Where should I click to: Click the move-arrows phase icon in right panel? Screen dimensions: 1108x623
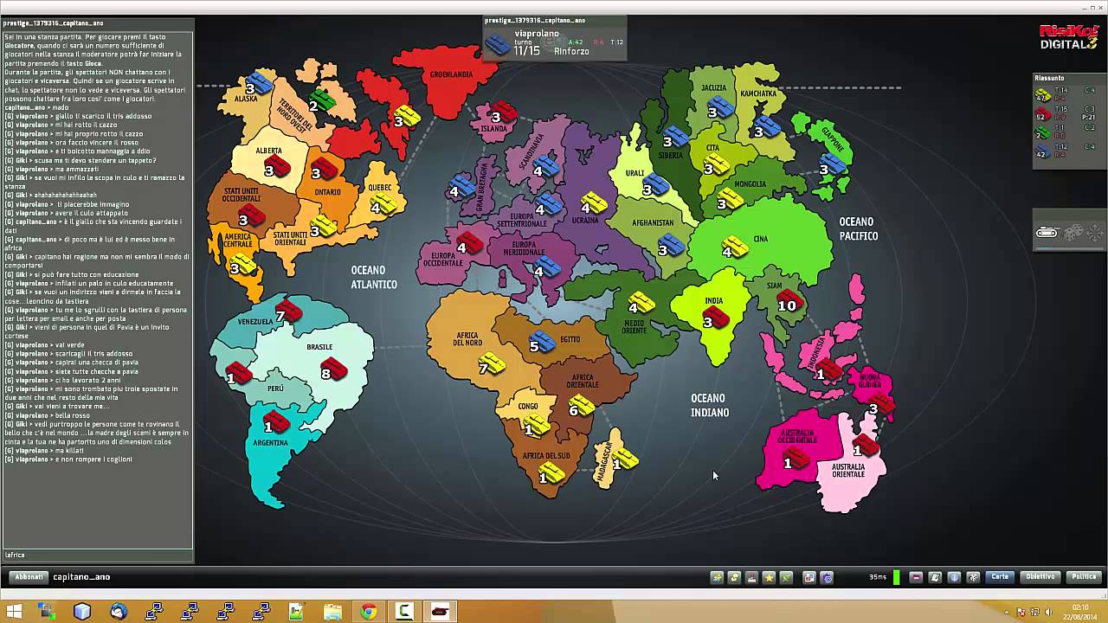point(1095,233)
